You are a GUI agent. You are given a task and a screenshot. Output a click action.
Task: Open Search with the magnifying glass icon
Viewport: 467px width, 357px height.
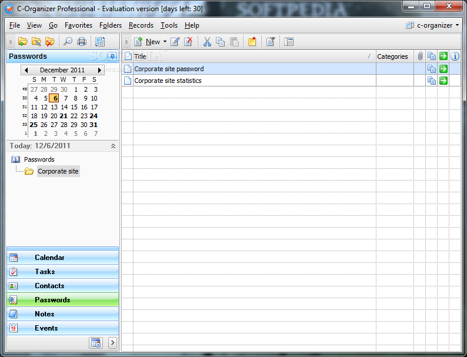click(68, 42)
